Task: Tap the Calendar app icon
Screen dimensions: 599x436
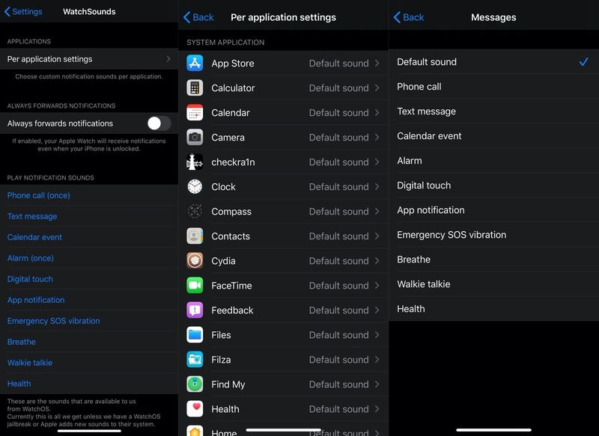Action: click(x=195, y=113)
